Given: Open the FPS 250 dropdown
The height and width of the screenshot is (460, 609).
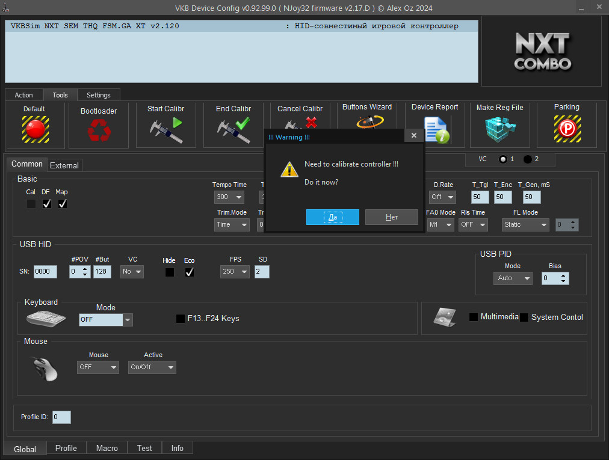Looking at the screenshot, I should [x=235, y=271].
